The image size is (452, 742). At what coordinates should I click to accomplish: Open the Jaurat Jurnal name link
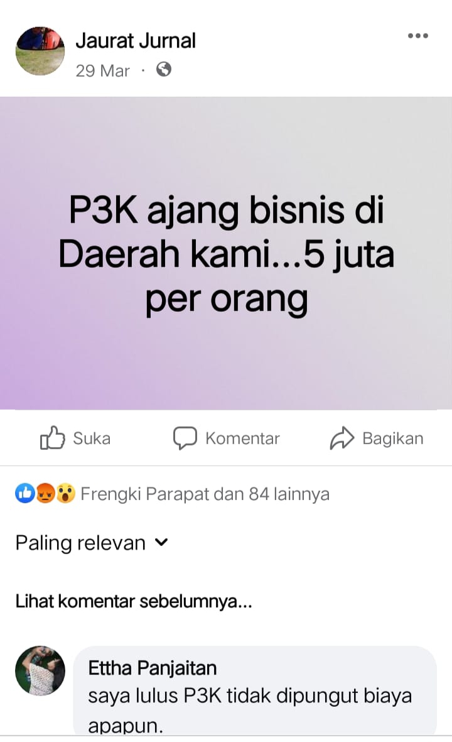click(x=135, y=41)
